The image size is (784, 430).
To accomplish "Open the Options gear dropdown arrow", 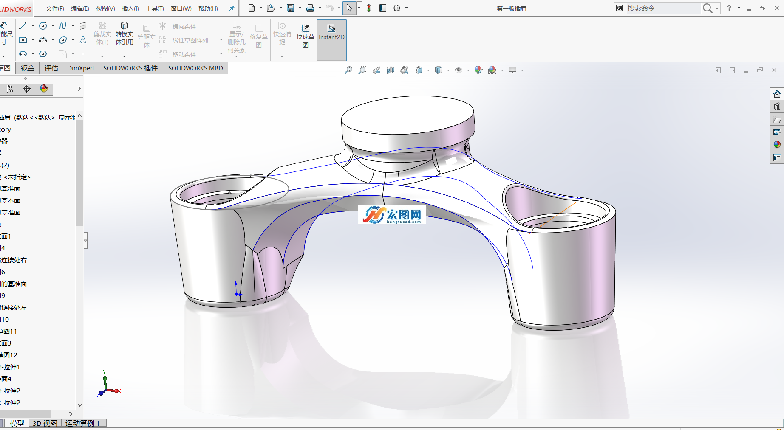I will tap(406, 8).
